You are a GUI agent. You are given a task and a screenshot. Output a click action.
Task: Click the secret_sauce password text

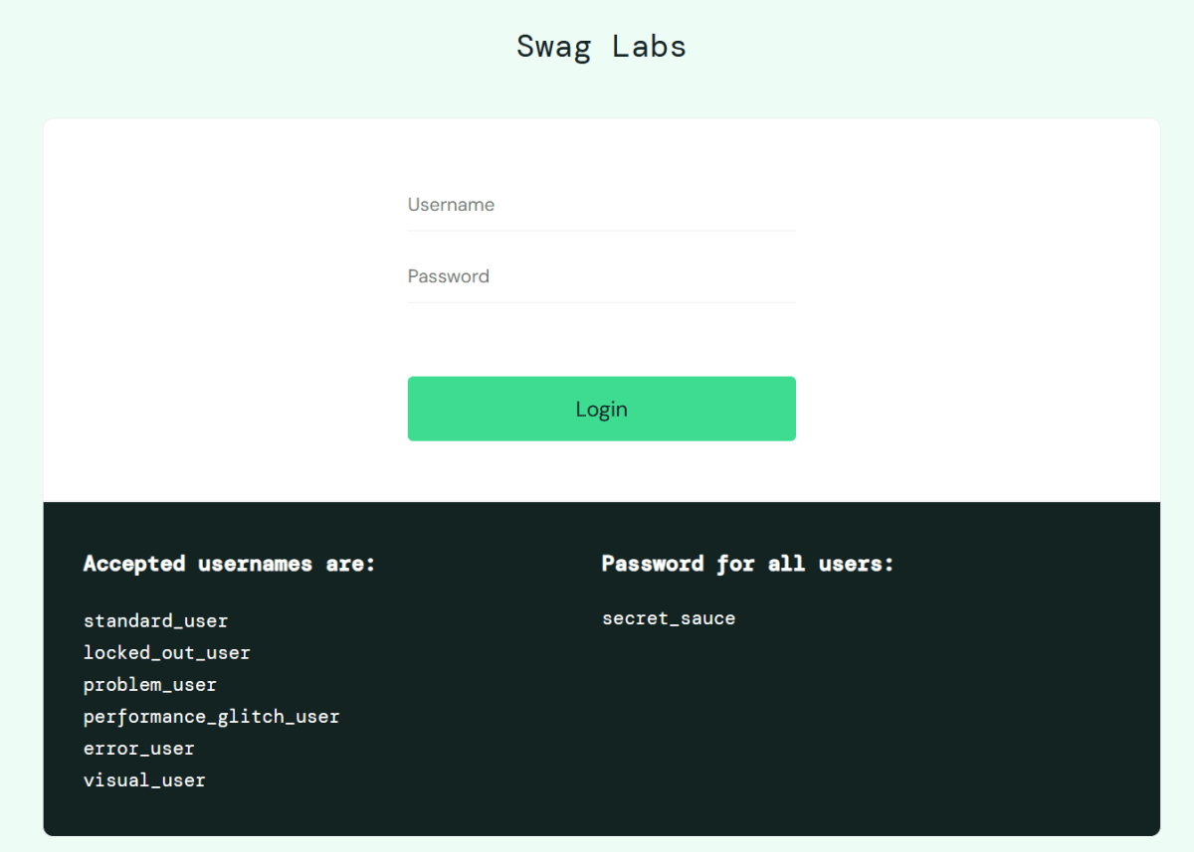[x=669, y=617]
